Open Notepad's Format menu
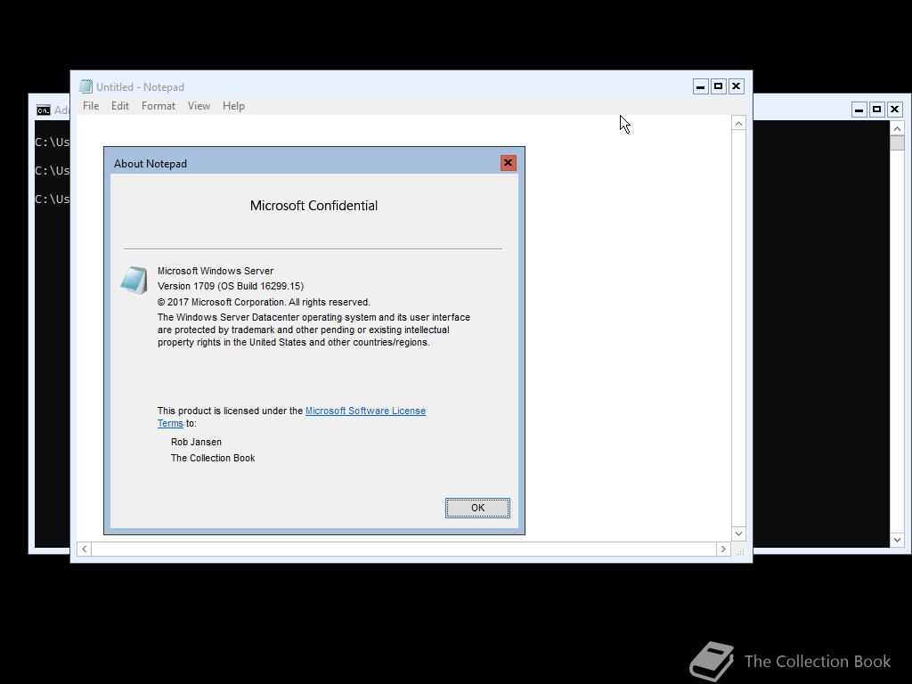 pos(159,106)
